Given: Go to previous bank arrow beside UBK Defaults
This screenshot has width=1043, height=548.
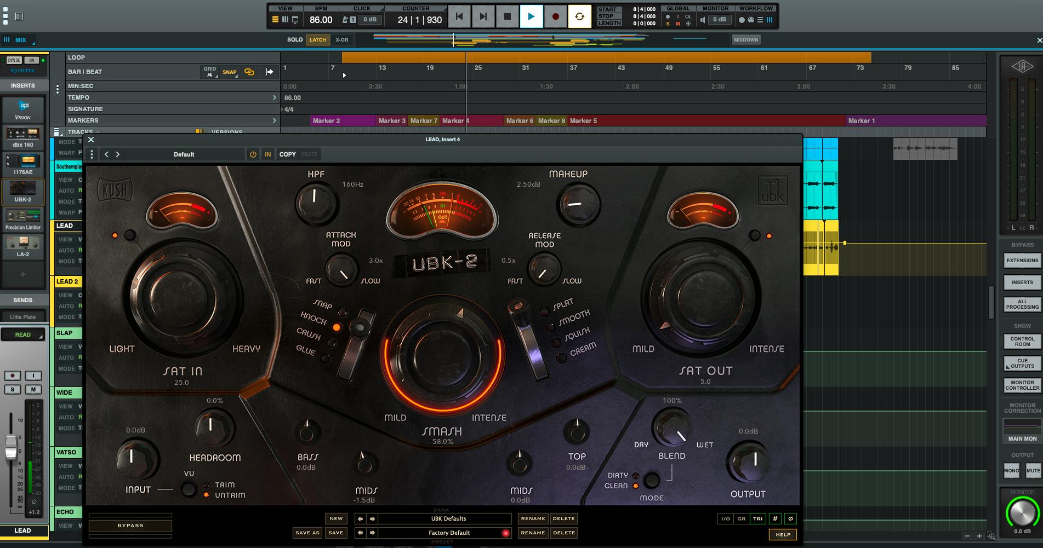Looking at the screenshot, I should (x=360, y=518).
